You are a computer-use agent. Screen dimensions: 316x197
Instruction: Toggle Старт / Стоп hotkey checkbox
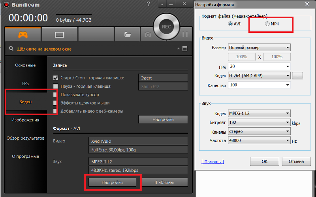click(x=55, y=78)
